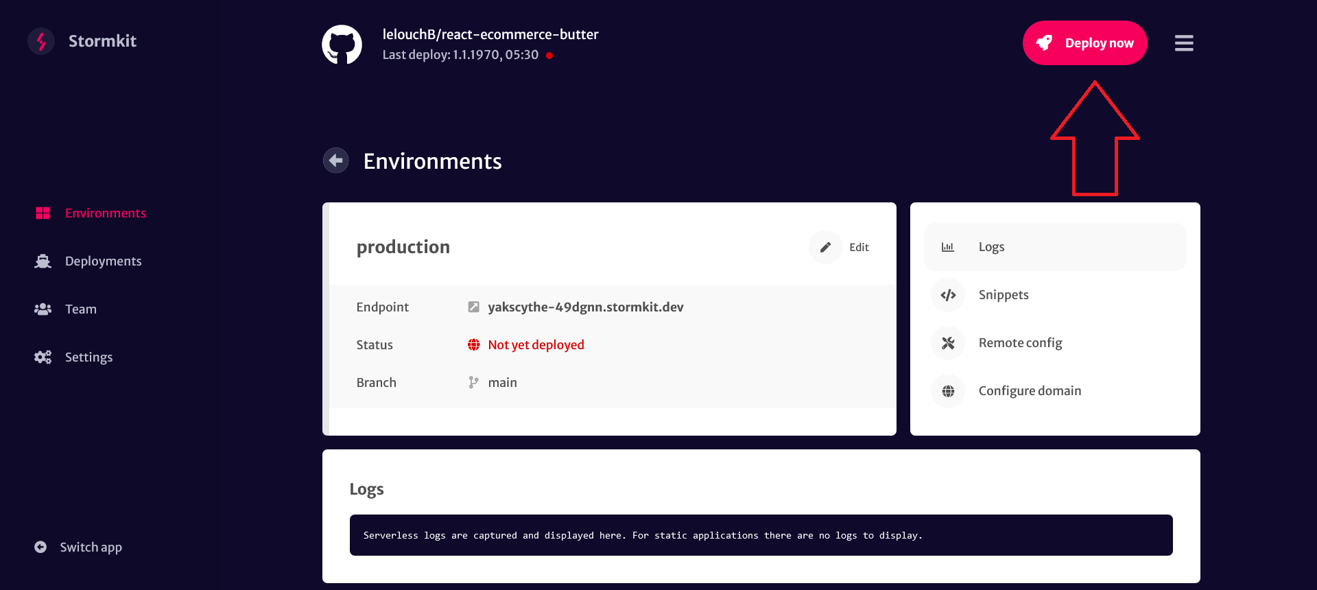
Task: Select the Logs item in right panel
Action: click(1055, 247)
